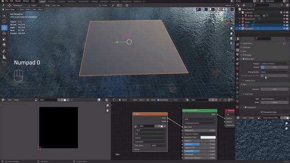Open the Pixel Filter Type dropdown
The width and height of the screenshot is (290, 163).
(275, 99)
